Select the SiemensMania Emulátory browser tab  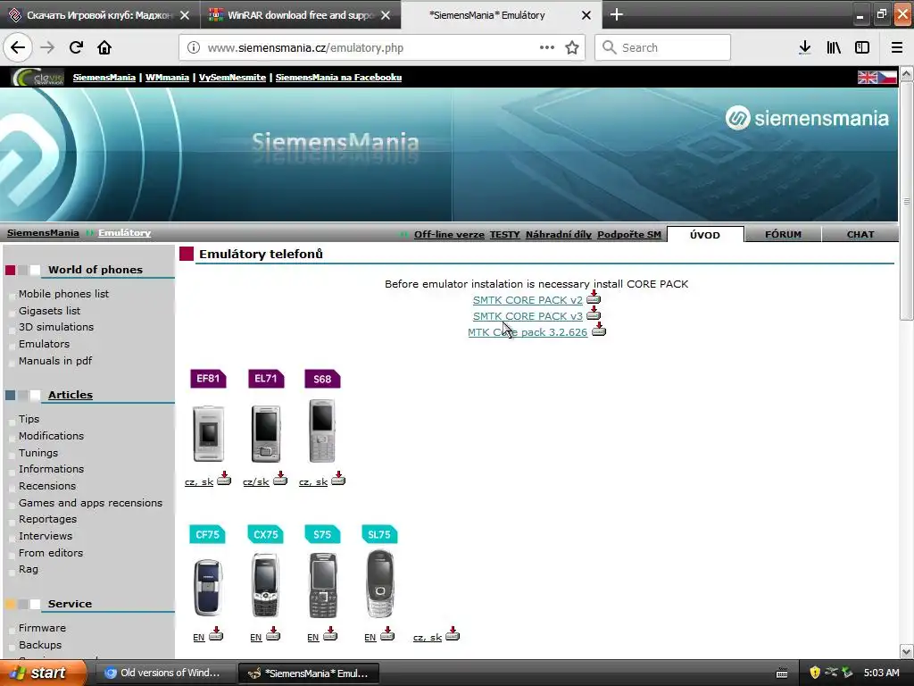click(502, 15)
